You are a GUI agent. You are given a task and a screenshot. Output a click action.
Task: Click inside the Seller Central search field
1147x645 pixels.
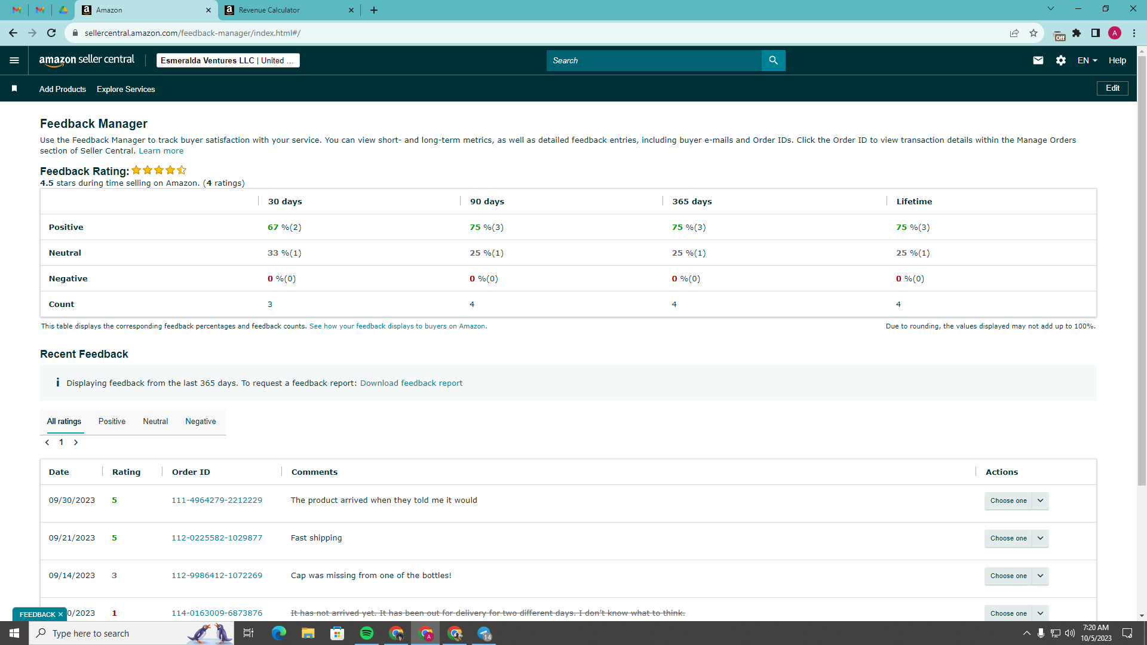click(654, 60)
